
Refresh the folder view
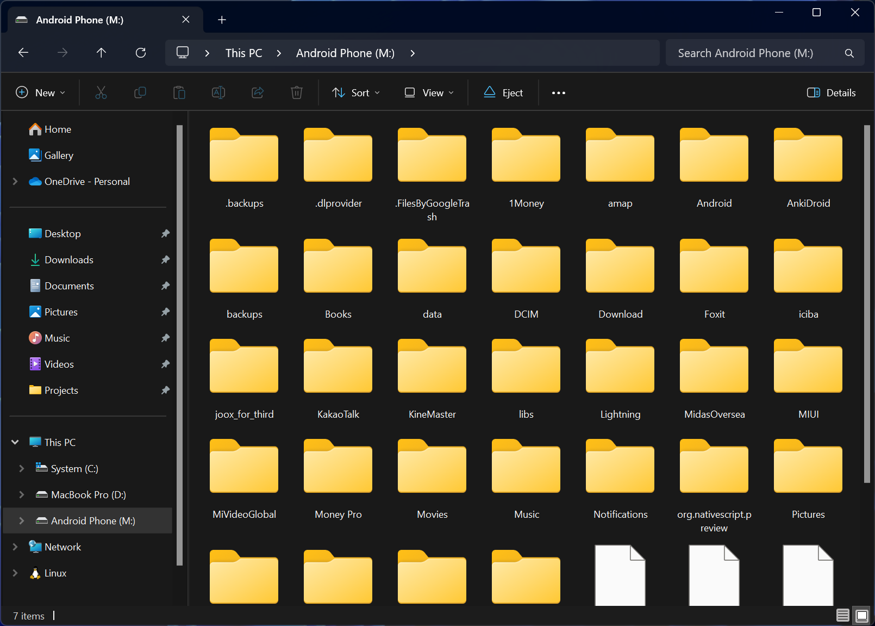point(141,53)
